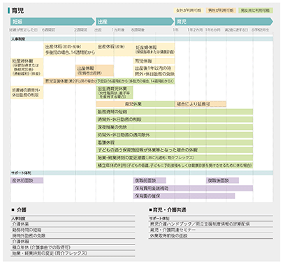Click the 1年6カ月 timeline marker
The image size is (283, 264).
213,30
